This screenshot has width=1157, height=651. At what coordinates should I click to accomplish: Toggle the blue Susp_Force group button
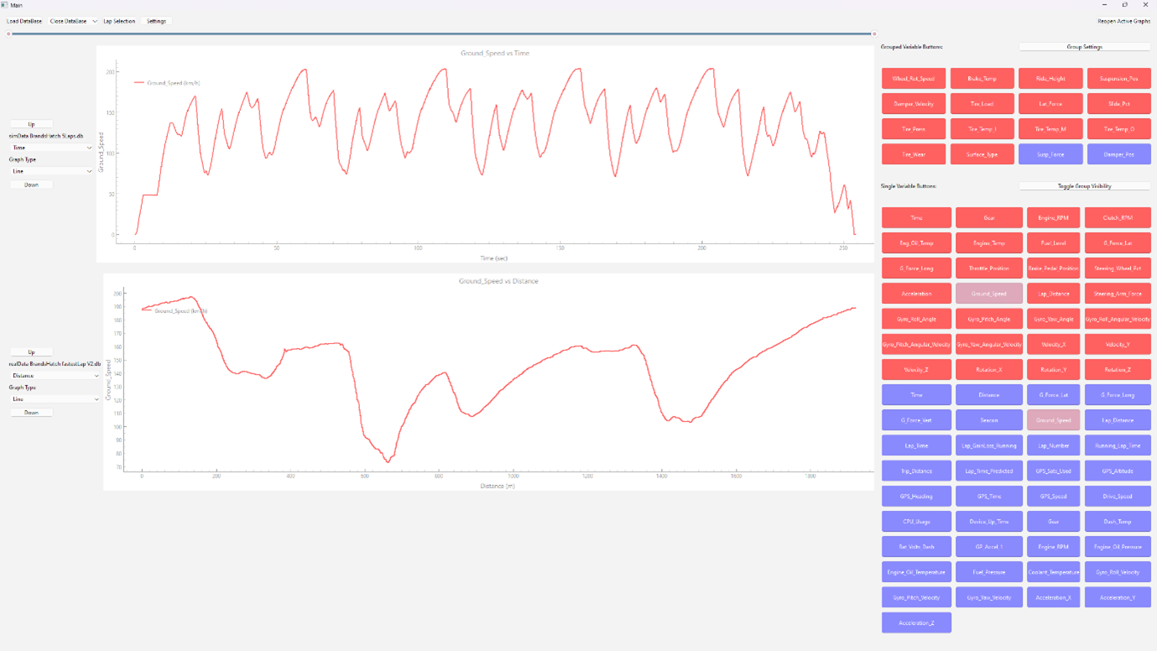click(1050, 154)
